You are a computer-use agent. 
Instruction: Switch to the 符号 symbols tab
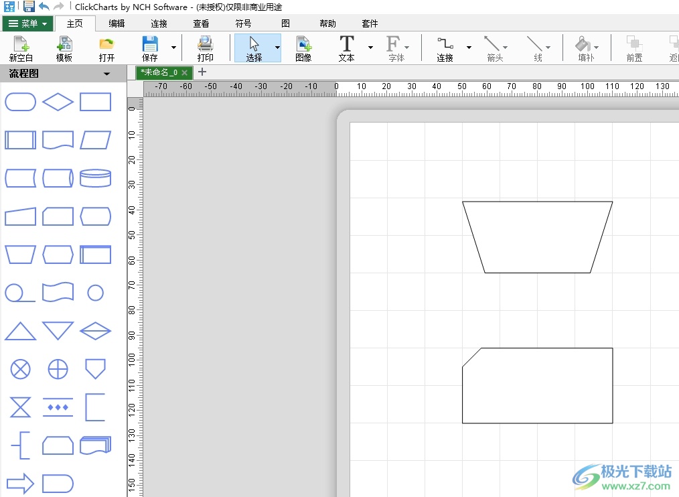point(243,23)
